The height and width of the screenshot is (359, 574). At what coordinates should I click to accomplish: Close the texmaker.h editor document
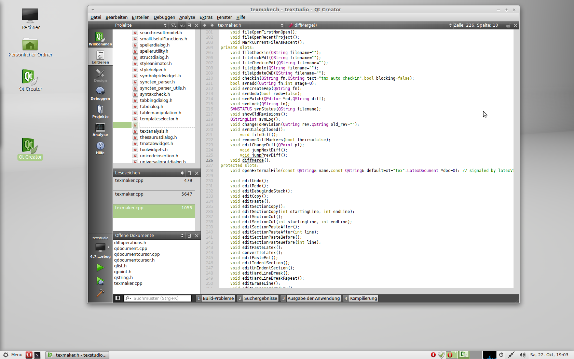tap(516, 25)
